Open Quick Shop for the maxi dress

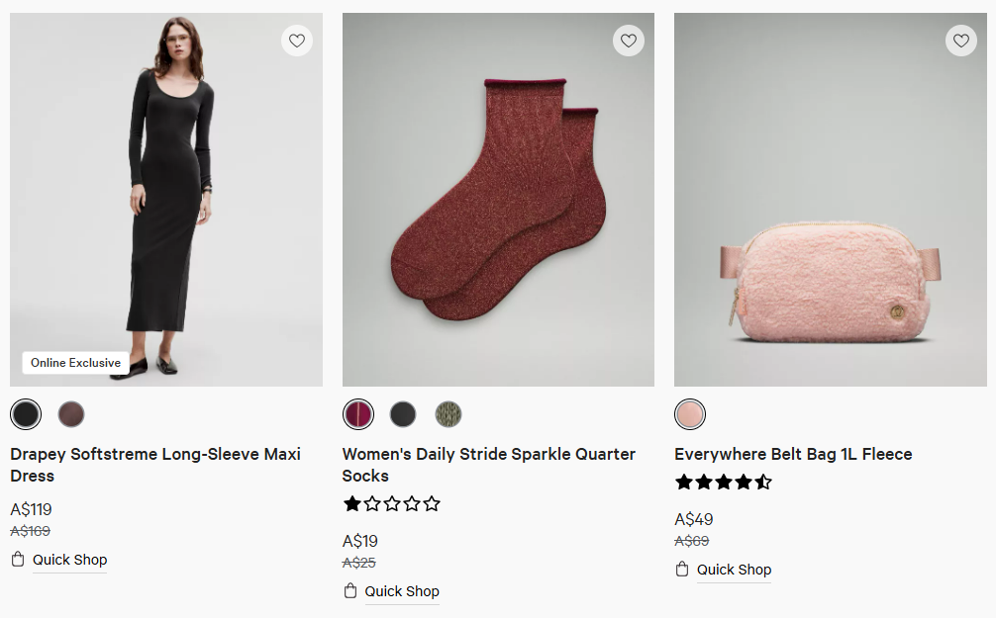coord(69,560)
